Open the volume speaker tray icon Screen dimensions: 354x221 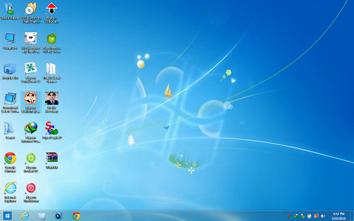(x=323, y=216)
